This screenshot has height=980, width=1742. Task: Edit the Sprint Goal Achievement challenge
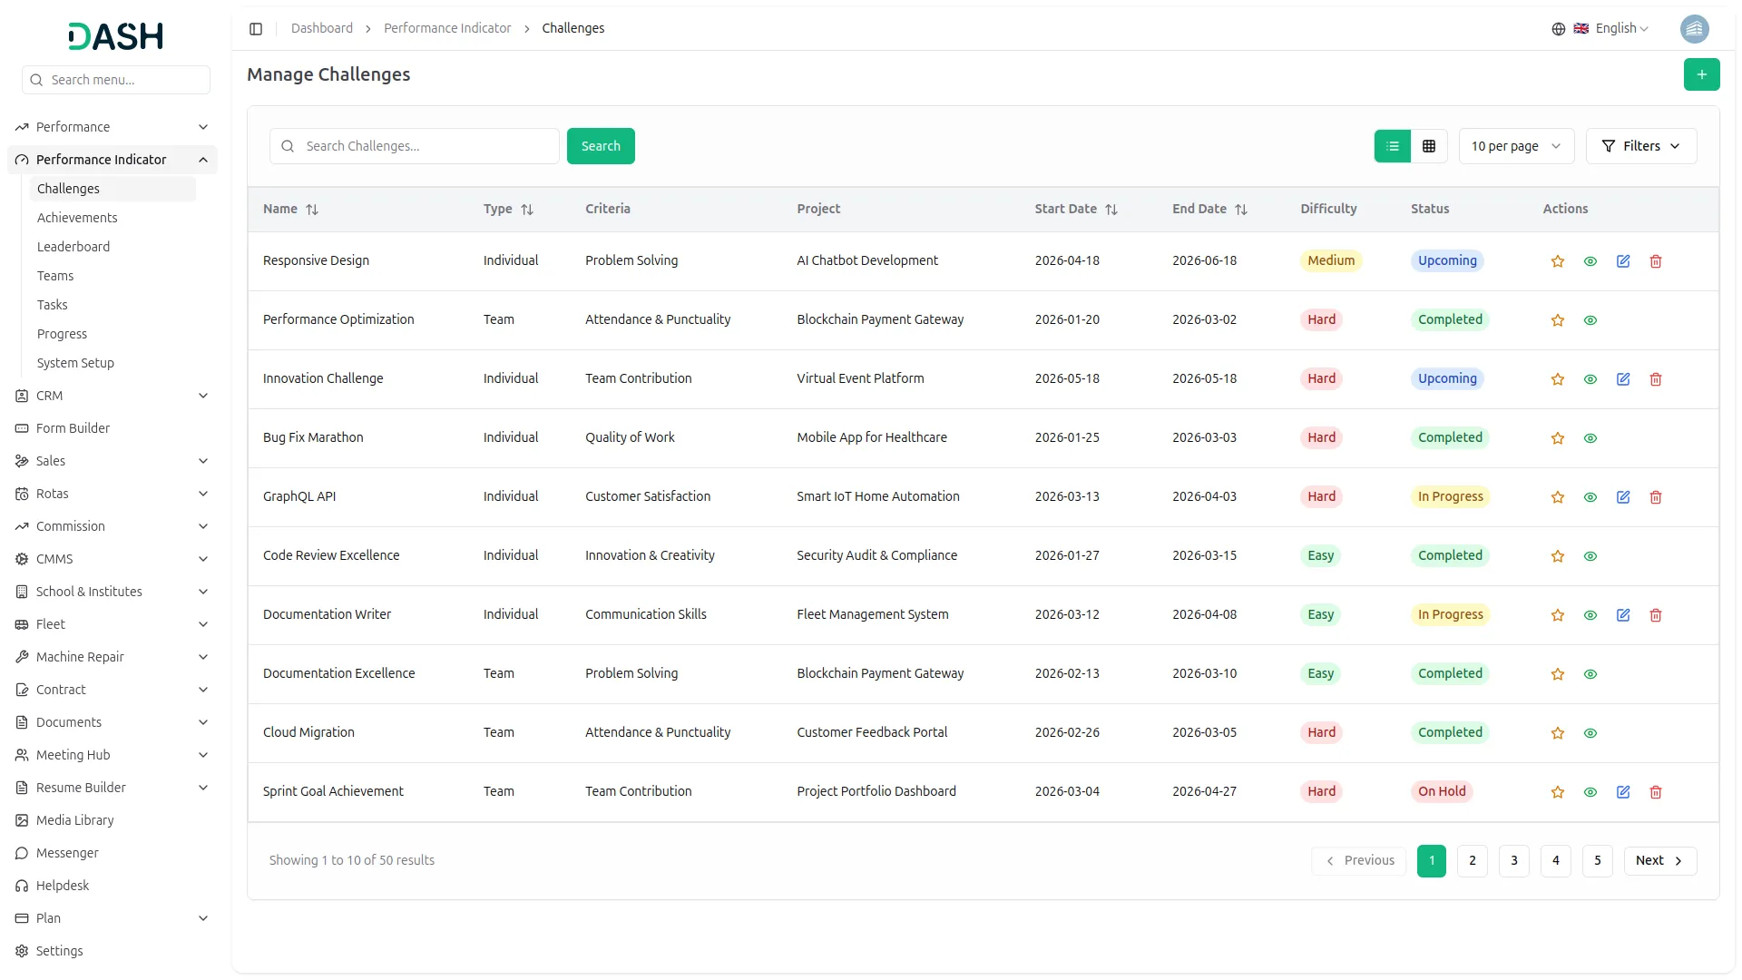(x=1623, y=792)
